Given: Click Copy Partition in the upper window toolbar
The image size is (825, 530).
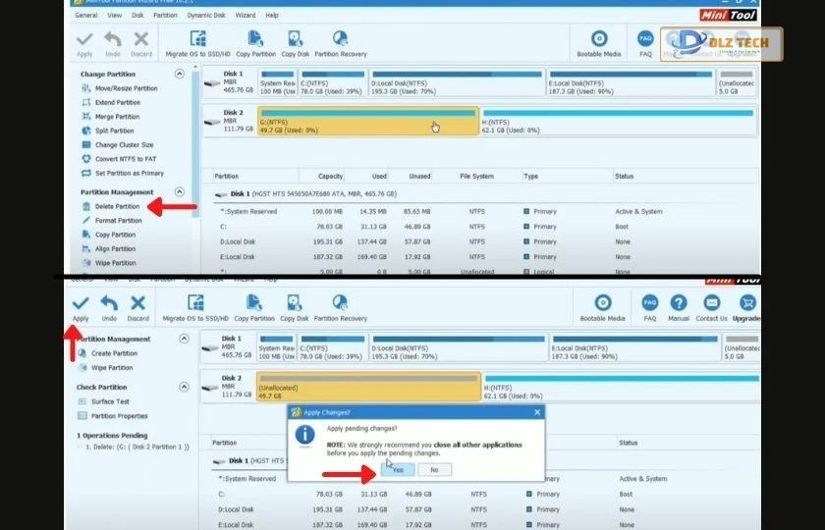Looking at the screenshot, I should 255,44.
